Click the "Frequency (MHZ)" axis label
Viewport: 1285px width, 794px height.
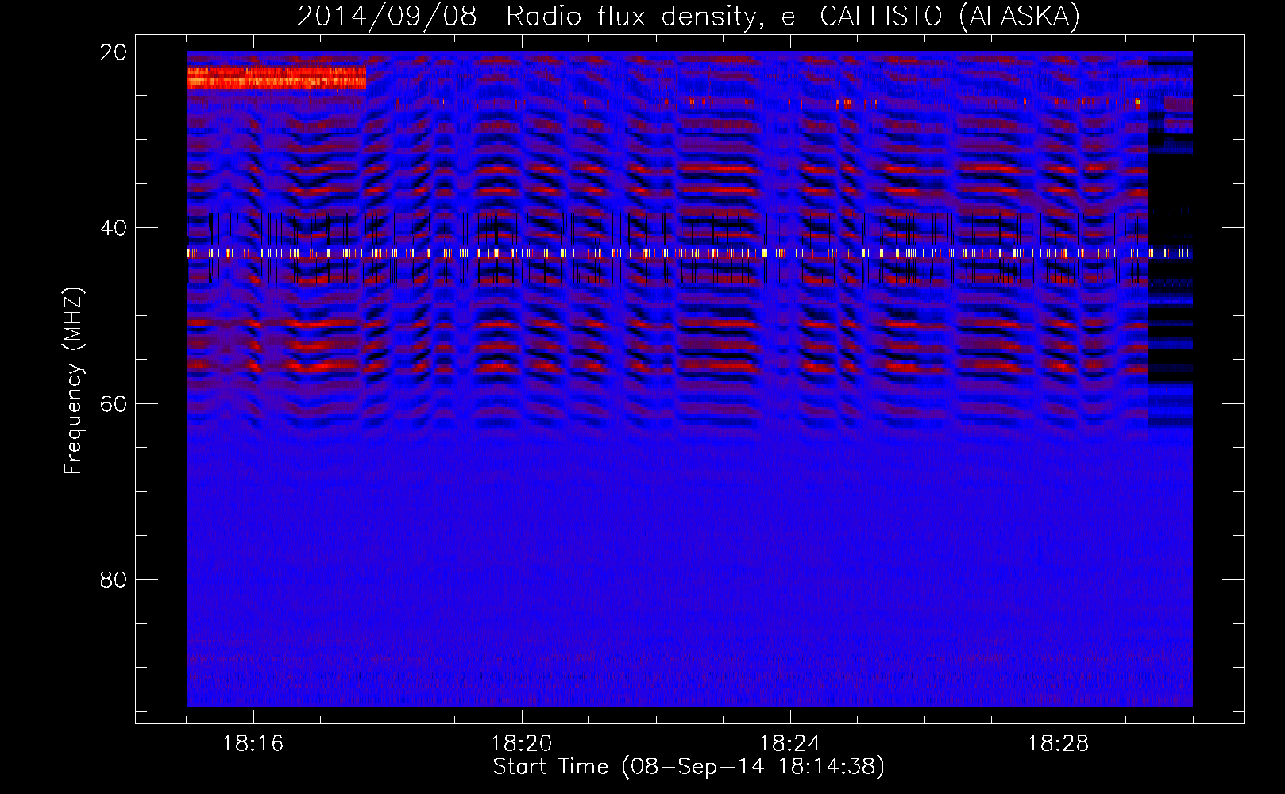click(x=73, y=381)
